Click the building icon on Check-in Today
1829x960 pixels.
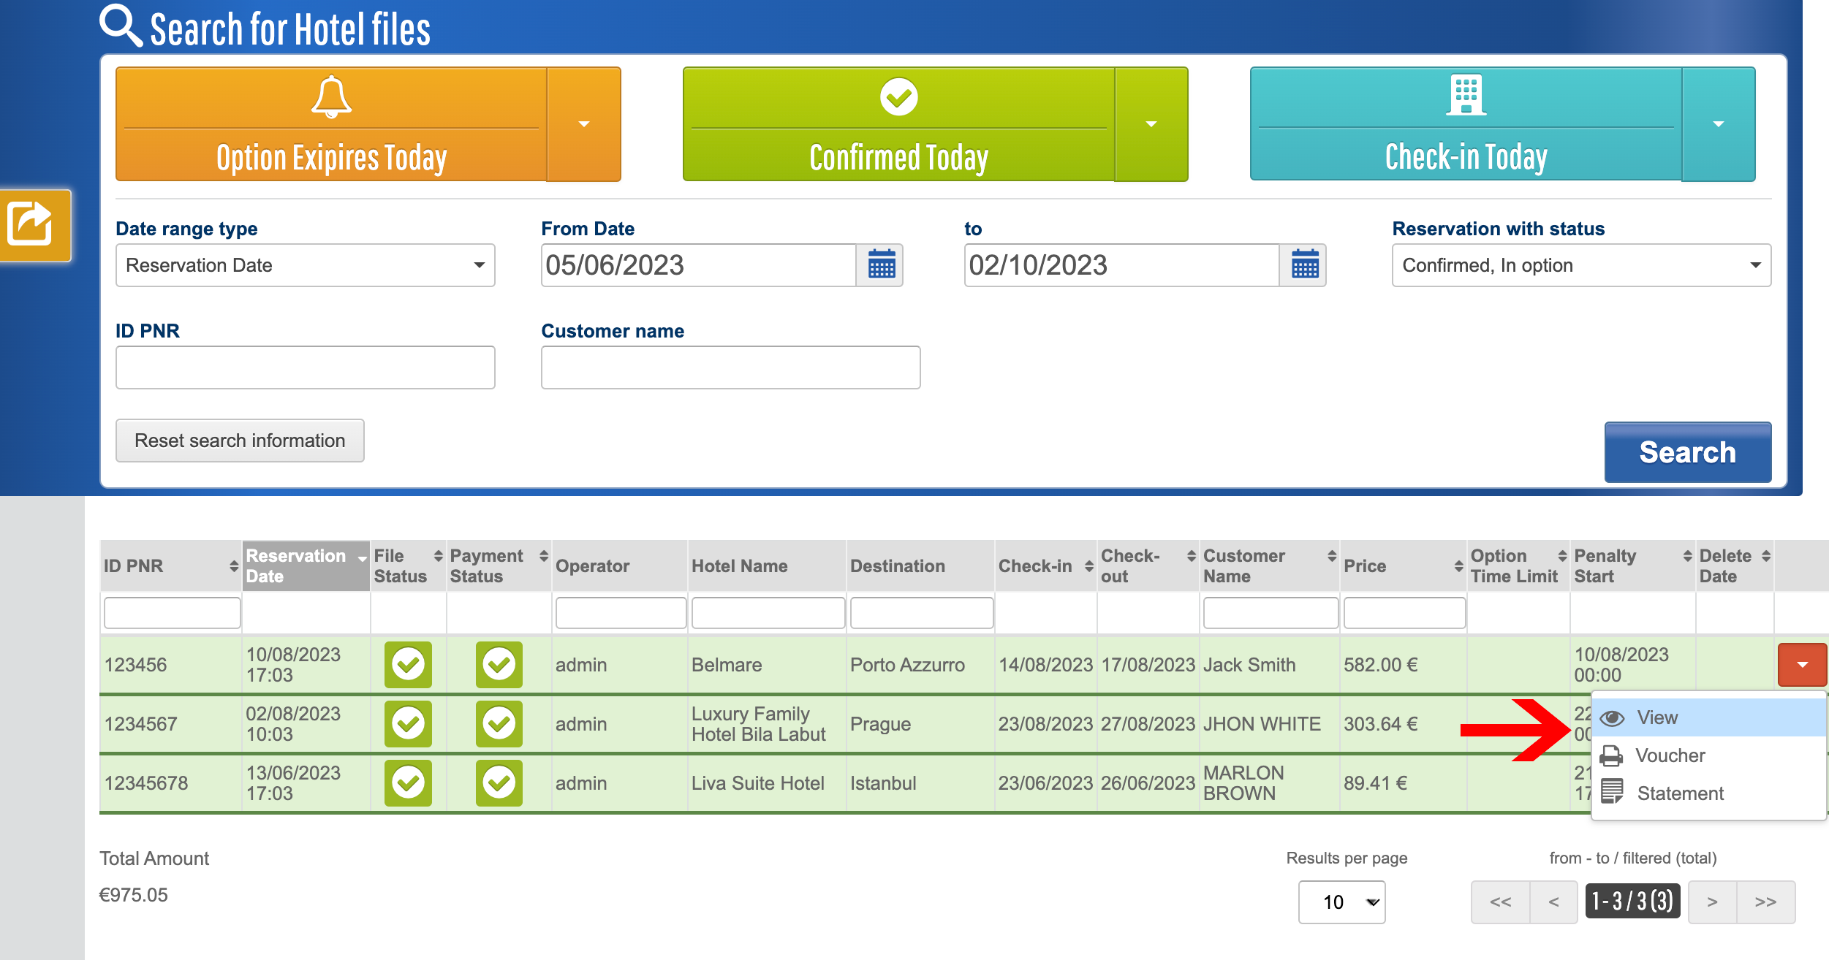[x=1466, y=95]
